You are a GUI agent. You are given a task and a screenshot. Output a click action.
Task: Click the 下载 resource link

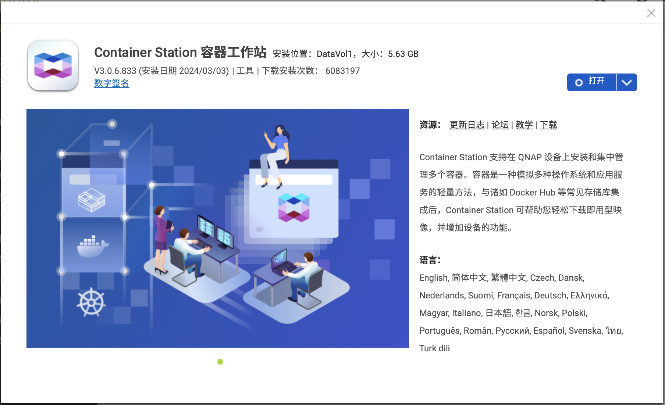tap(548, 125)
